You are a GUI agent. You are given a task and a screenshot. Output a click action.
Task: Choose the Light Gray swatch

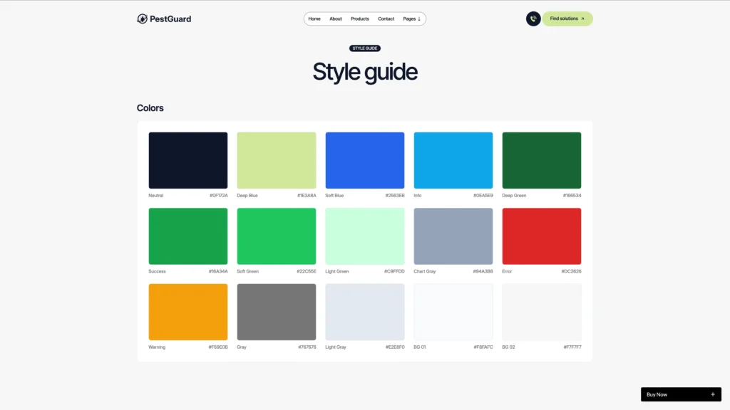(x=365, y=312)
